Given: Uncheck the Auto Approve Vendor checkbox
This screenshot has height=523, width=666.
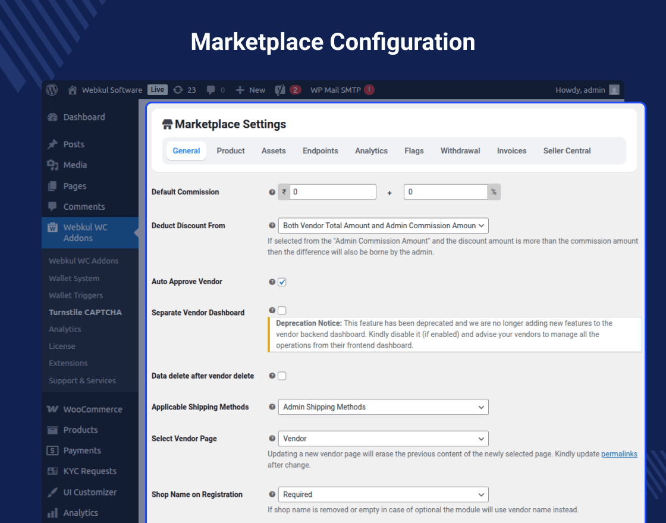Looking at the screenshot, I should 282,282.
